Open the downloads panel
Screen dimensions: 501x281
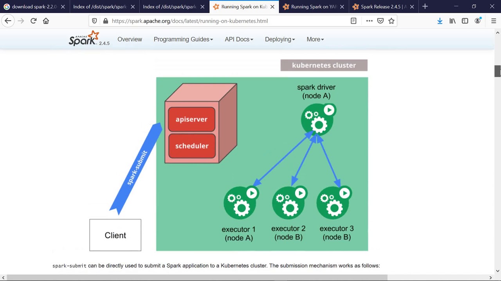tap(440, 21)
